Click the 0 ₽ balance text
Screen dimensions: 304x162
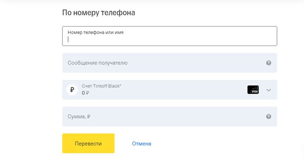85,93
